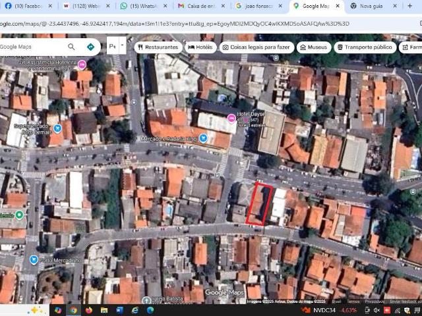
Task: Select the Coisas legais para fazer chip
Action: click(256, 47)
